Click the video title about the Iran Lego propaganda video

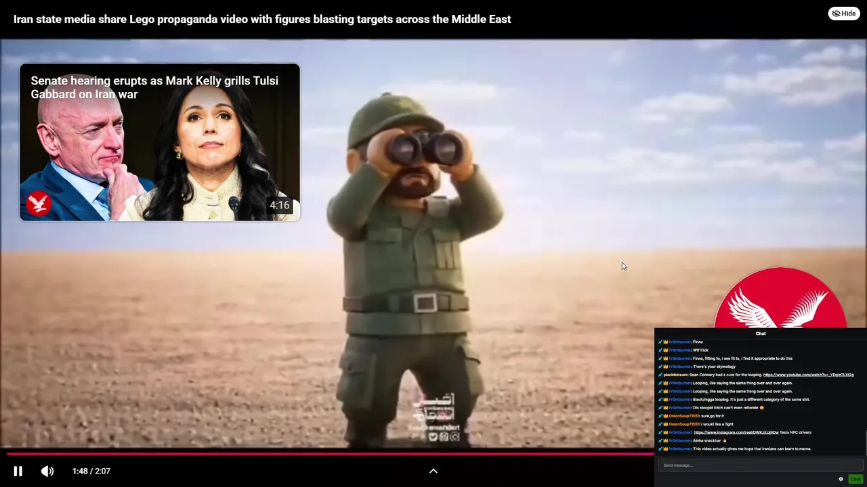262,19
